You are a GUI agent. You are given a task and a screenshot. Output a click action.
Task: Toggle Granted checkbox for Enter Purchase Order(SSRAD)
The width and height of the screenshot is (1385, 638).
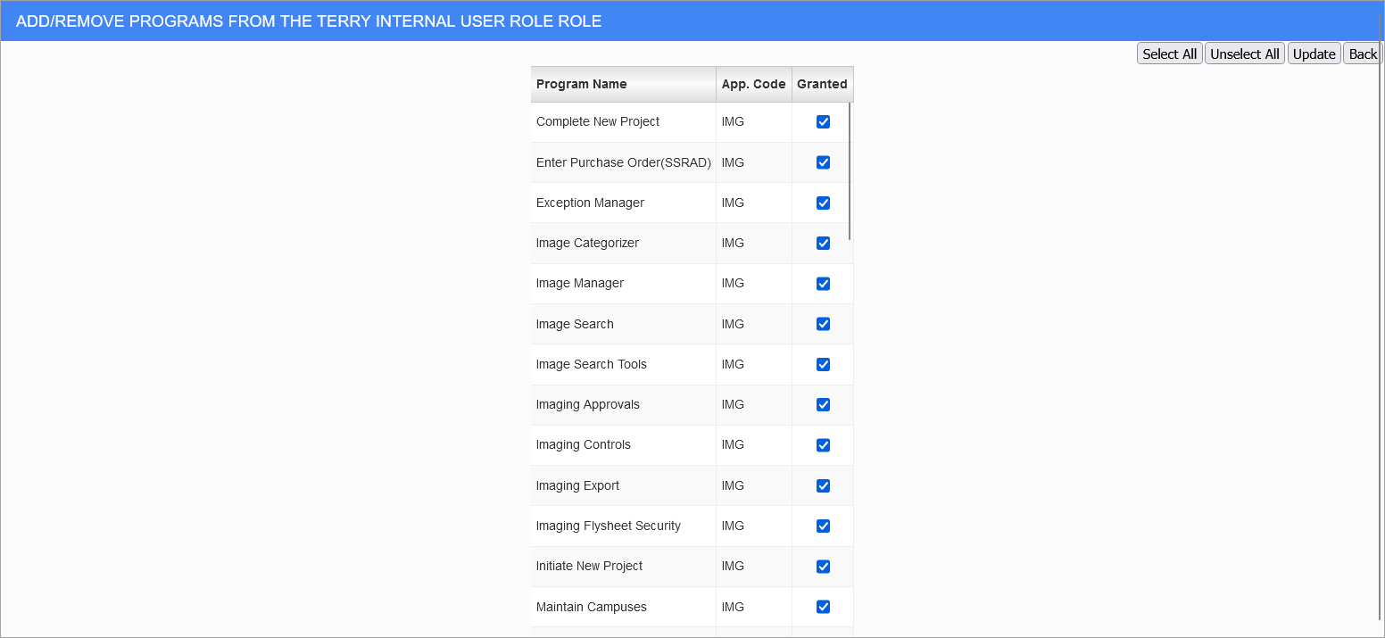tap(823, 162)
